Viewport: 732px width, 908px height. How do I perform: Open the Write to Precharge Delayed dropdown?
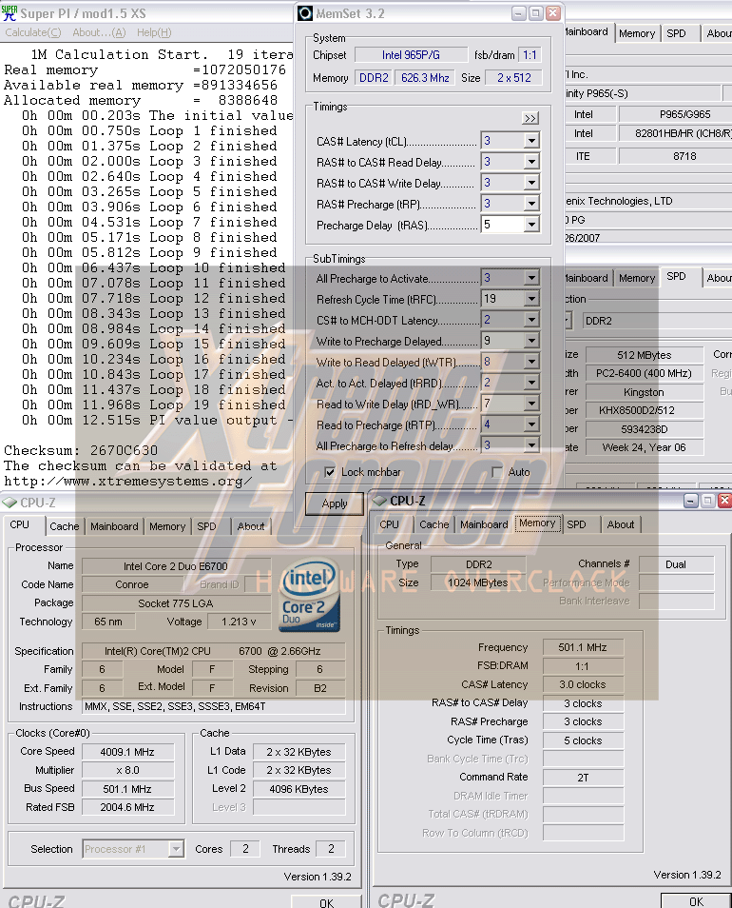(531, 341)
